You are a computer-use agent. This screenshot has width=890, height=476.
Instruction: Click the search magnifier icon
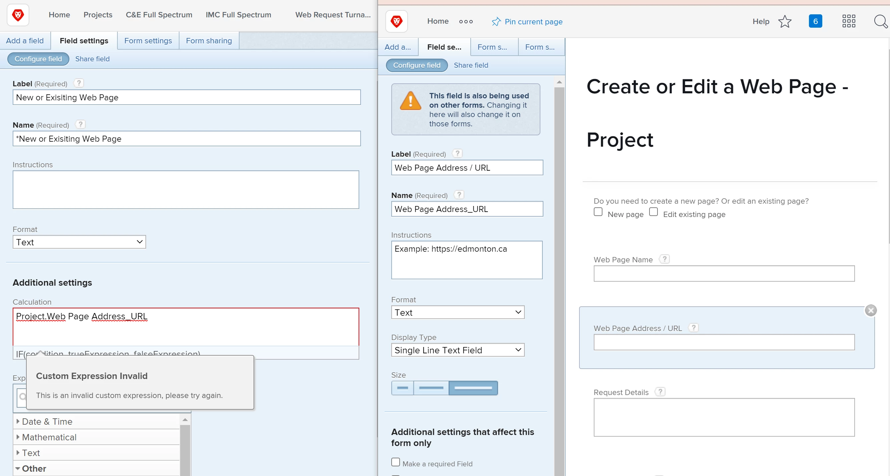[880, 21]
